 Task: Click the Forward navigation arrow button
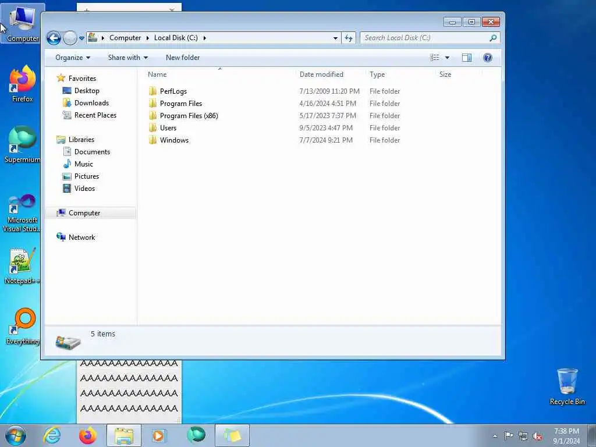70,38
